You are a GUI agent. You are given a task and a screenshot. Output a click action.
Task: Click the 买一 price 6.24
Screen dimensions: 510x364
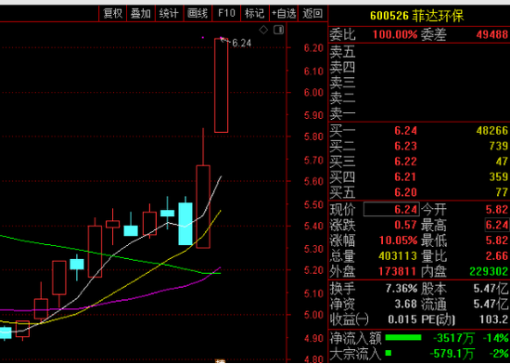405,131
